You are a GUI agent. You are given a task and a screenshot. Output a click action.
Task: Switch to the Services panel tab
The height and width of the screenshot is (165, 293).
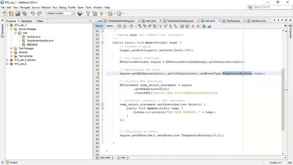(27, 21)
